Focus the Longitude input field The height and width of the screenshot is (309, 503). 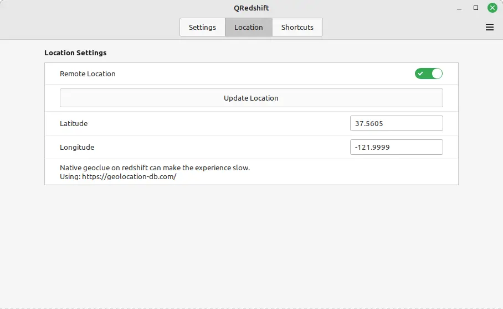396,147
